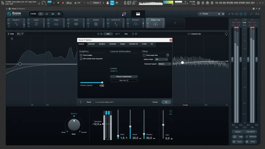Open the stereo mode chevron dropdown
Image resolution: width=265 pixels, height=149 pixels.
[x=117, y=34]
